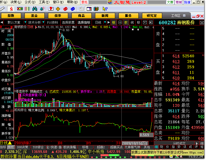Click the 选择股票 button
The image size is (206, 160).
point(68,23)
